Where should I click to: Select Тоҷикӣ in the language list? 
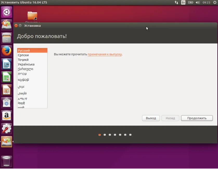point(32,60)
